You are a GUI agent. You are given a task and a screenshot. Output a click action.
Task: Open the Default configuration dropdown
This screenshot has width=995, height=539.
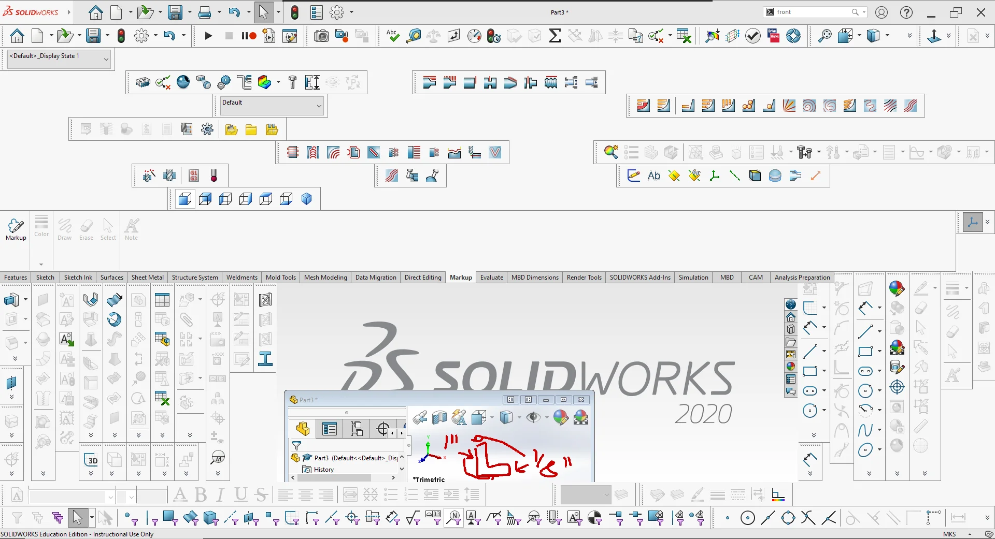click(x=272, y=106)
